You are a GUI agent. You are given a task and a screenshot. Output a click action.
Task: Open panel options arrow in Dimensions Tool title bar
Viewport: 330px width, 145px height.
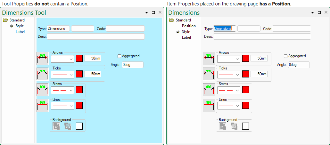click(146, 12)
